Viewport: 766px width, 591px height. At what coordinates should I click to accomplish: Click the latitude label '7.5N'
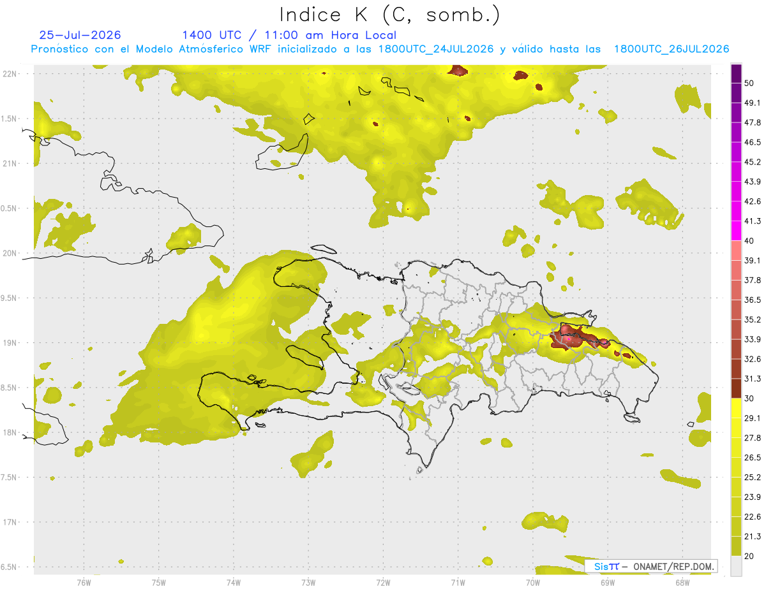10,477
